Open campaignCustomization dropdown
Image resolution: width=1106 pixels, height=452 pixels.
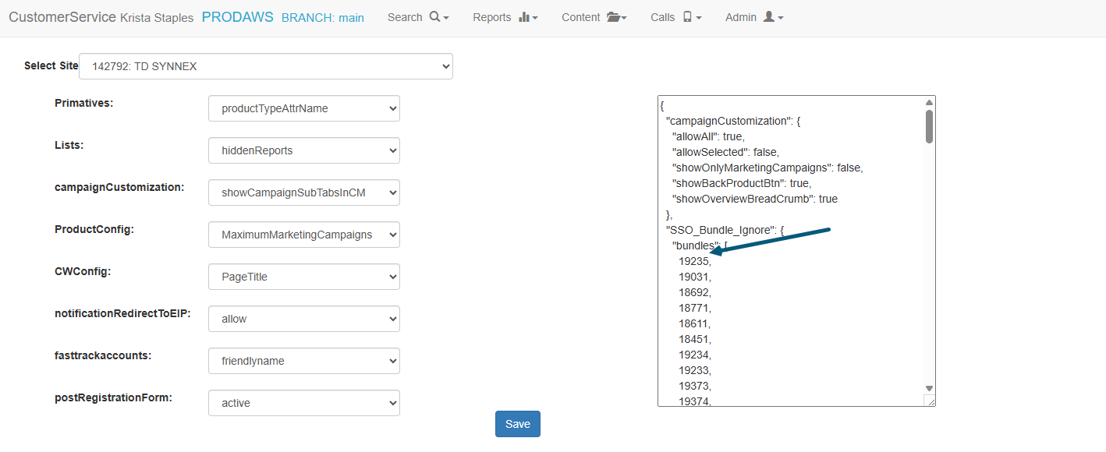pos(303,192)
